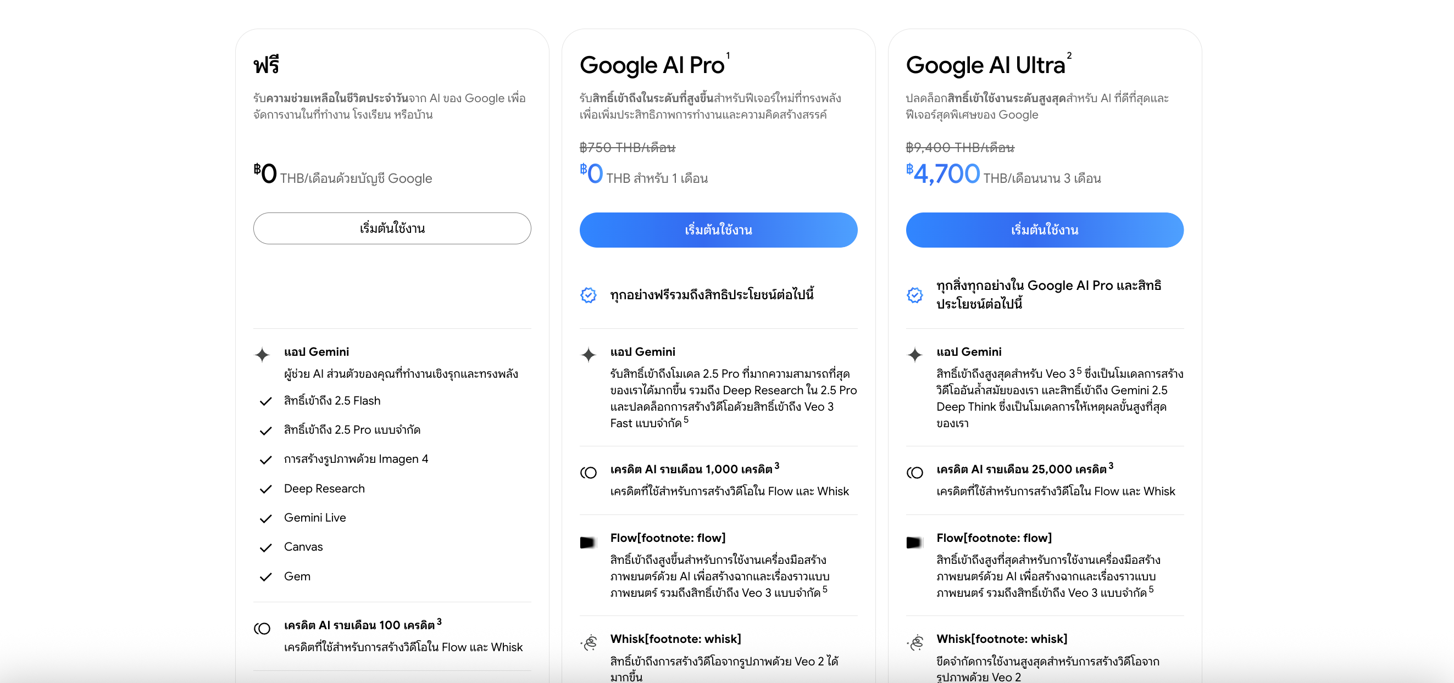The height and width of the screenshot is (683, 1454).
Task: Start Google AI Pro with the blue เริ่มต้นใช้งาน button
Action: pyautogui.click(x=718, y=229)
